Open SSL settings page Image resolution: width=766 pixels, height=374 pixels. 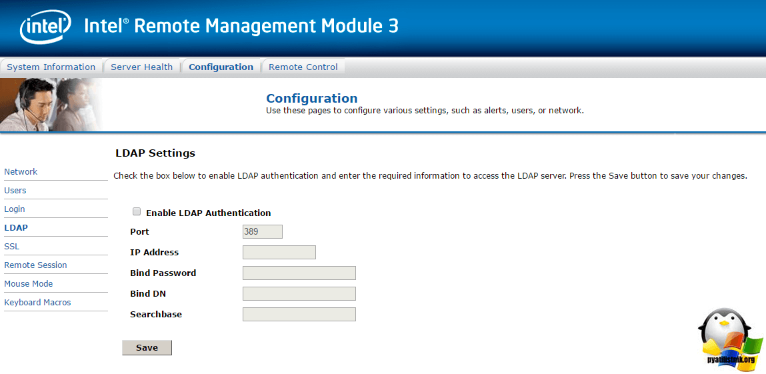click(12, 247)
